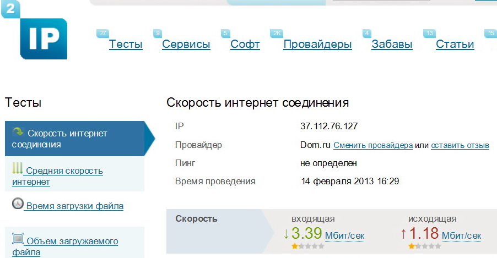Click the 9 badge above Сервисы
This screenshot has height=258, width=497.
(158, 33)
